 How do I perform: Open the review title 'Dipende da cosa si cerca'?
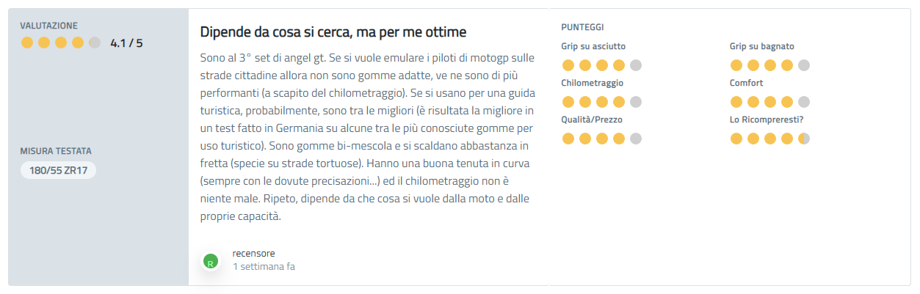pos(333,32)
